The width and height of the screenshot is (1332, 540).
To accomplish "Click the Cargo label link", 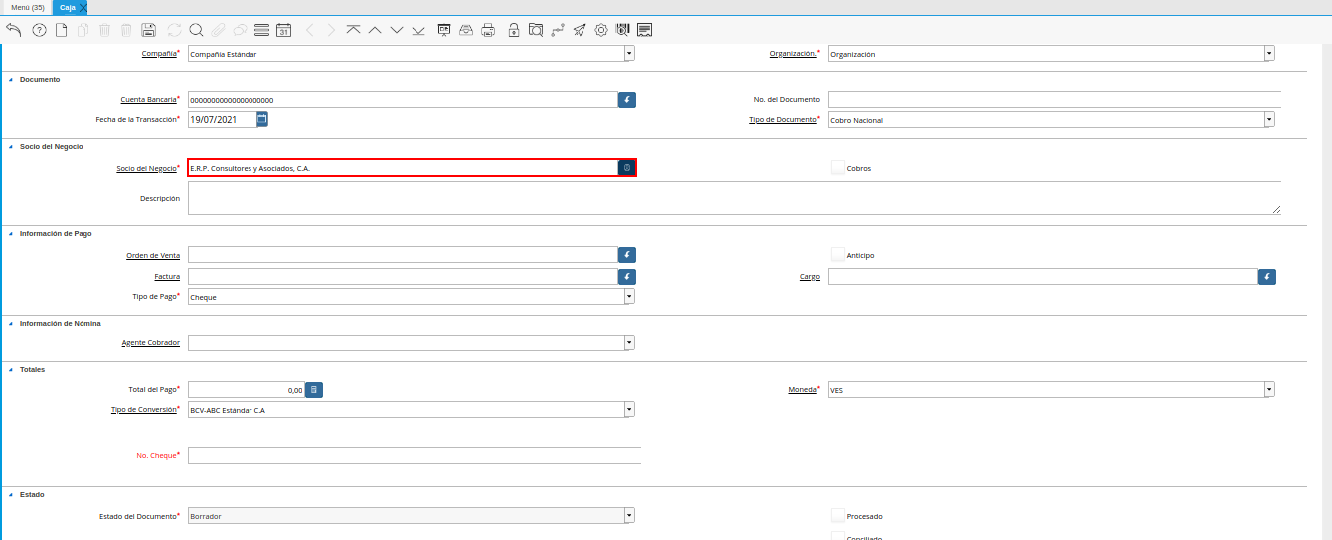I will click(x=810, y=277).
